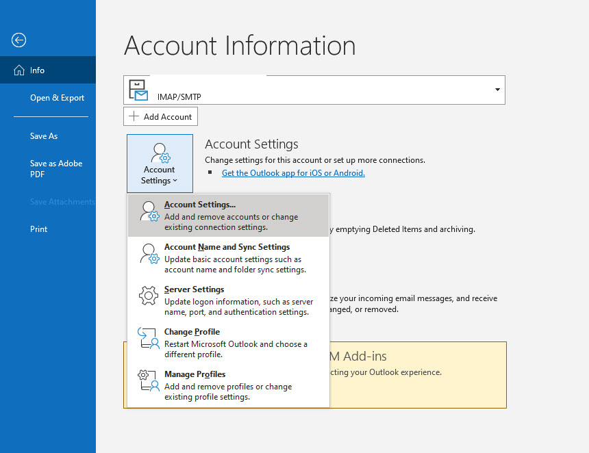Collapse the Account Settings dropdown button
Image resolution: width=589 pixels, height=453 pixels.
160,164
